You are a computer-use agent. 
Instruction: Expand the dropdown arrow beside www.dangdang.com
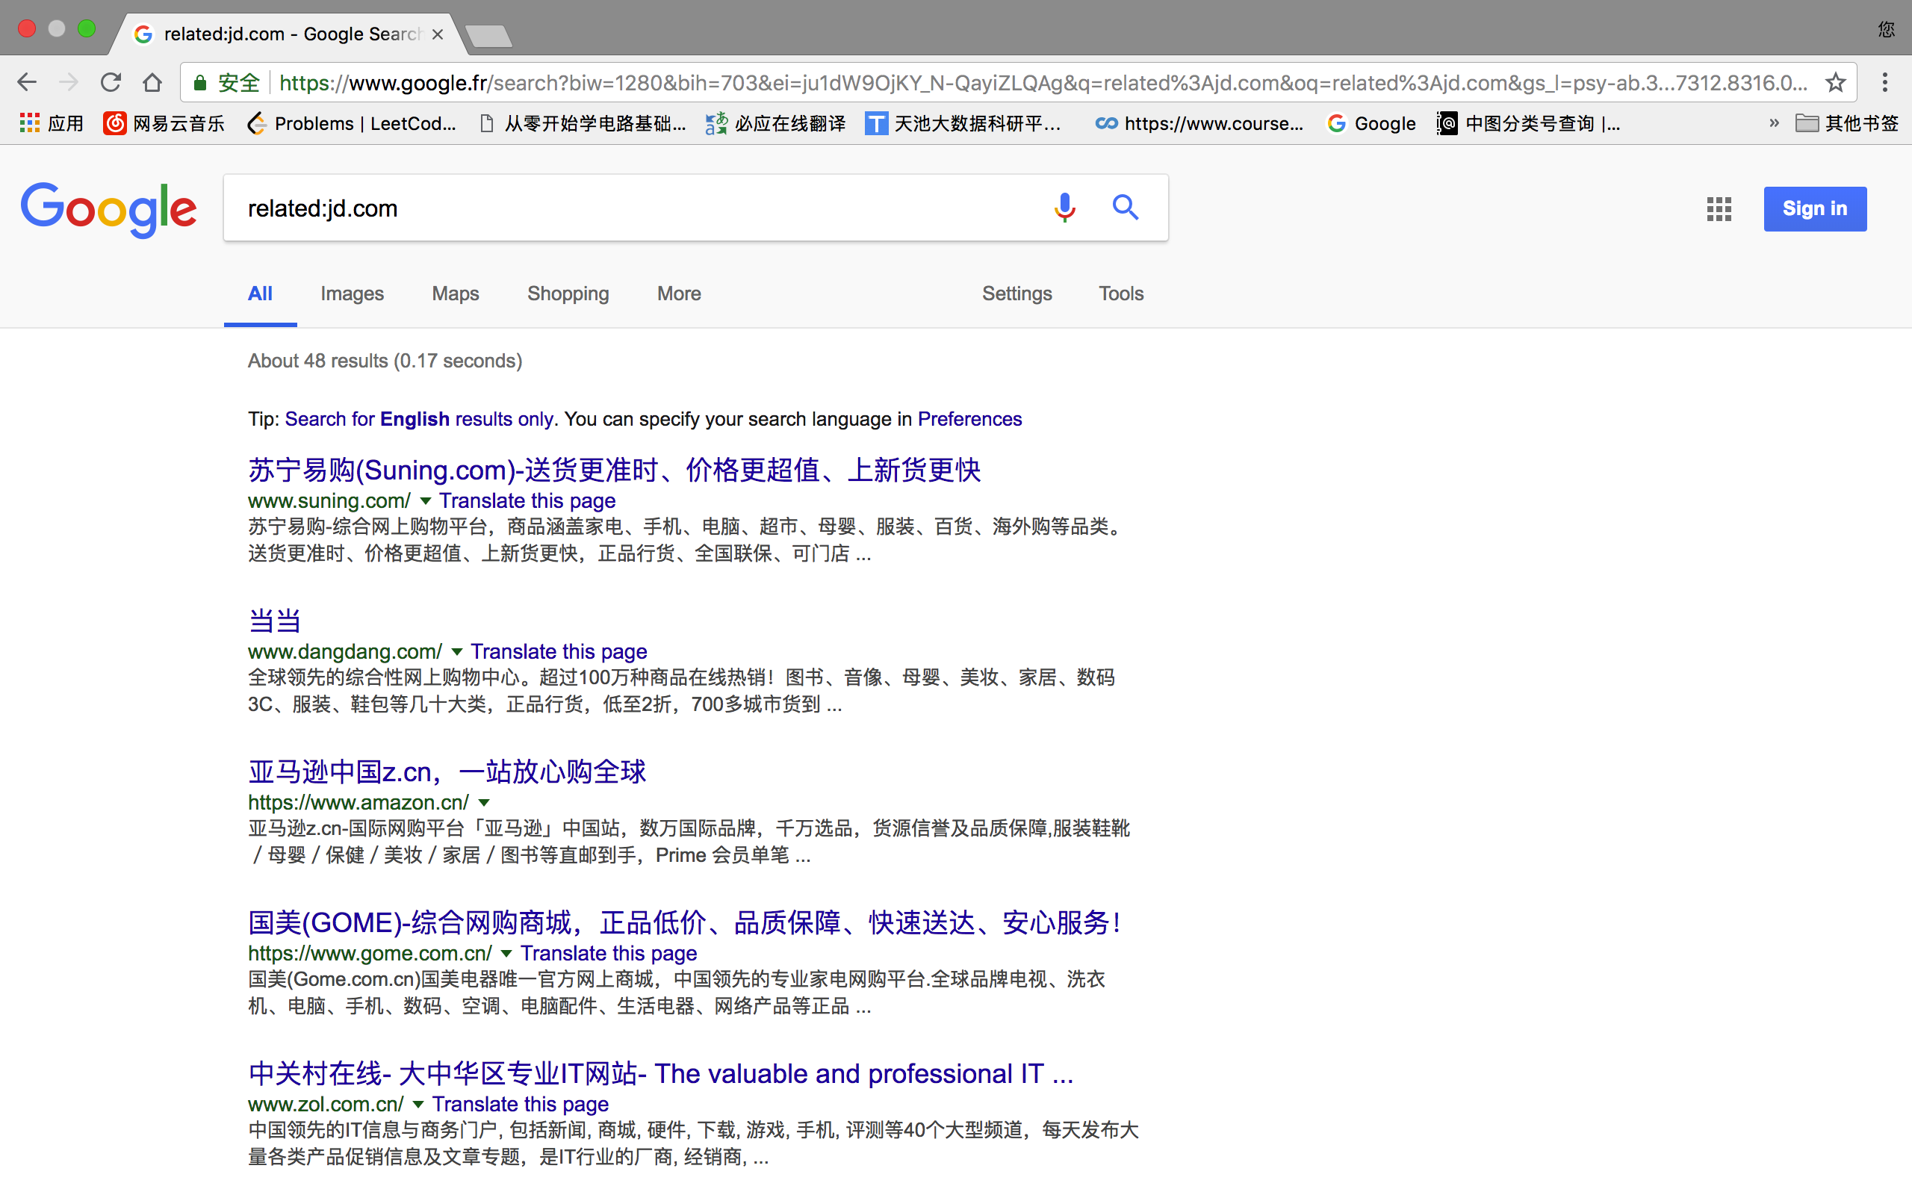coord(456,652)
